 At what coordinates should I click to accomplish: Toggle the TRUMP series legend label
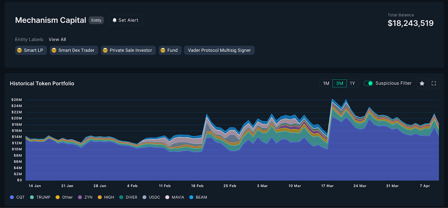(x=43, y=197)
